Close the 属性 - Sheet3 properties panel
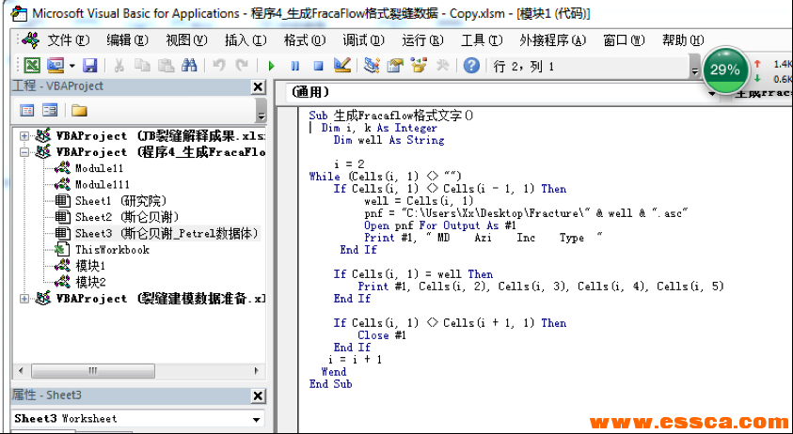The height and width of the screenshot is (434, 793). pyautogui.click(x=258, y=395)
